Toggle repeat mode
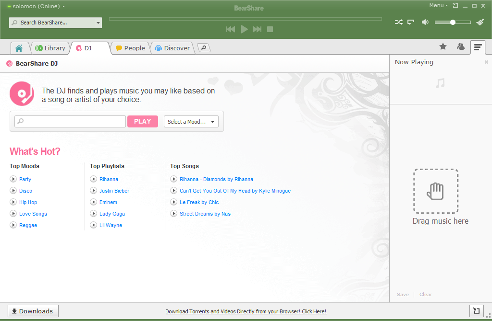 [x=411, y=22]
